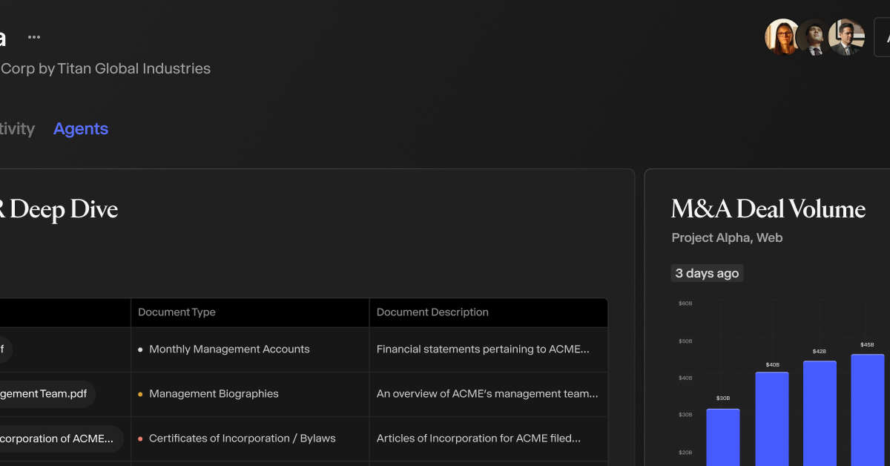
Task: Select the Management Biographies document type
Action: coord(208,394)
